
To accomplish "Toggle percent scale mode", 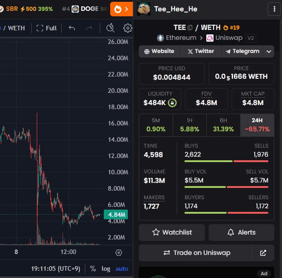I will [x=93, y=268].
